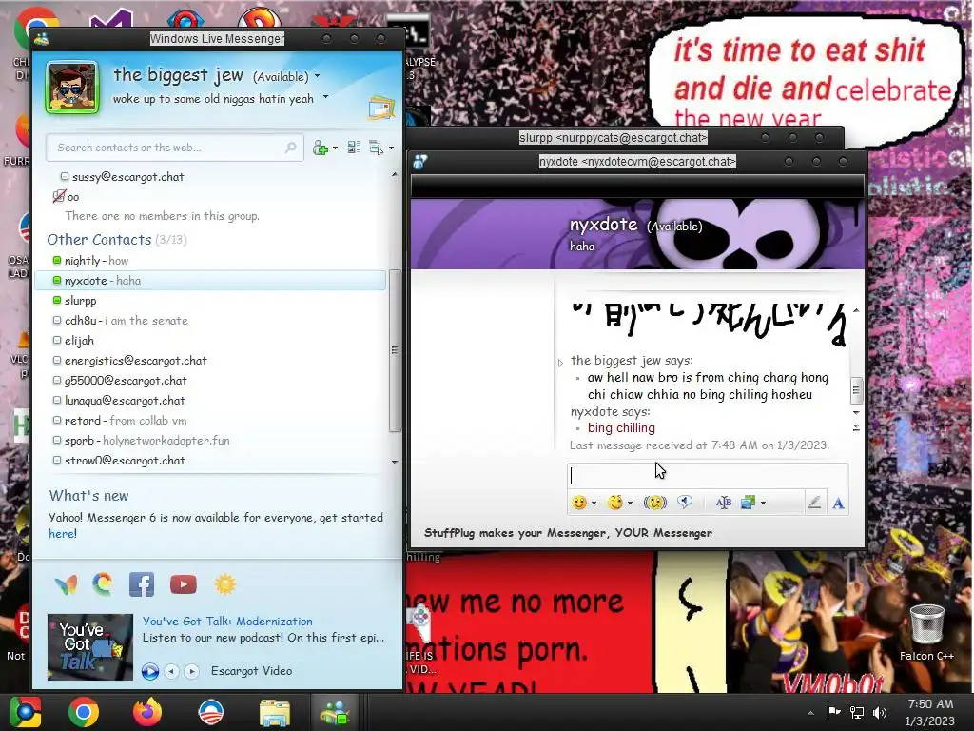
Task: Launch Firefox from the taskbar
Action: tap(147, 712)
